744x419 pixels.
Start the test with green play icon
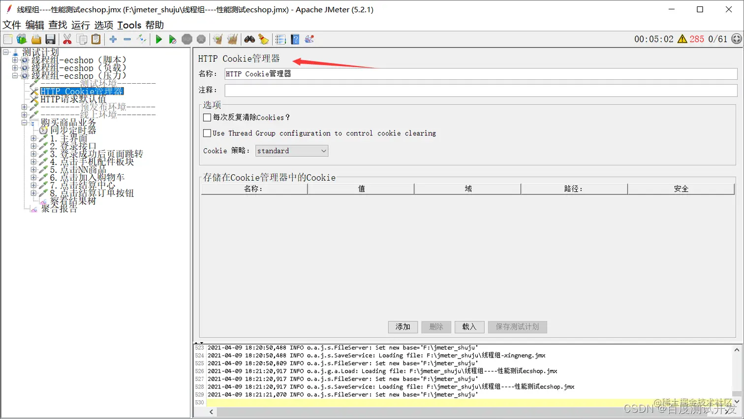tap(158, 39)
